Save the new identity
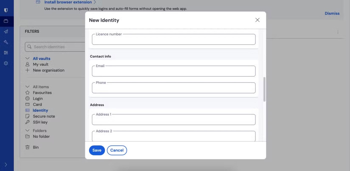350x171 pixels. point(97,150)
